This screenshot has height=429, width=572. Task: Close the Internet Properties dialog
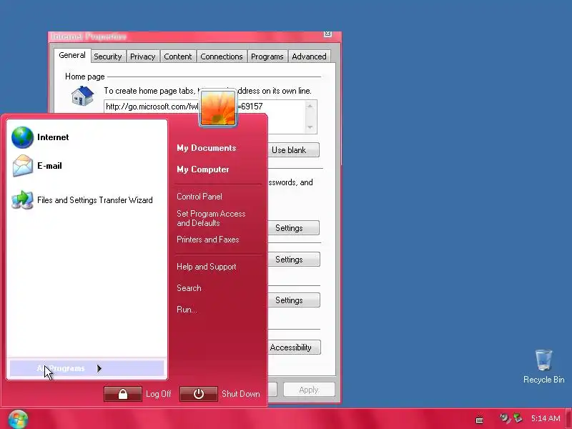327,34
